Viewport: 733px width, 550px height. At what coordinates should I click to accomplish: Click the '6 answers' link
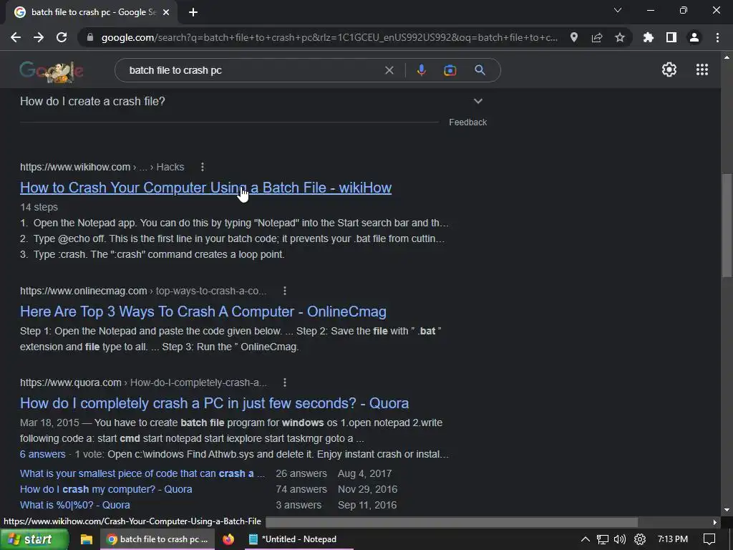tap(42, 454)
